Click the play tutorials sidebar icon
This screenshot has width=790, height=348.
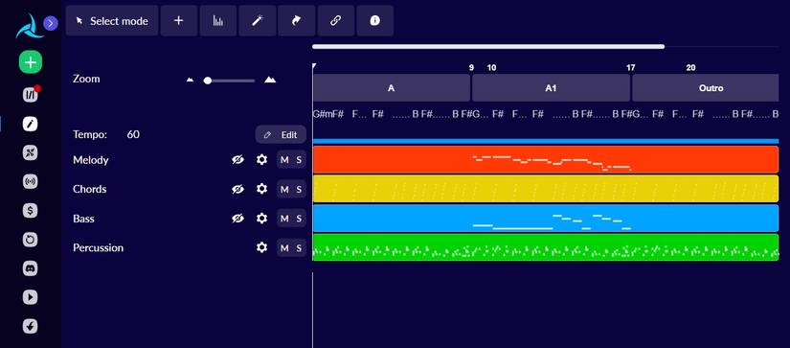click(x=31, y=297)
